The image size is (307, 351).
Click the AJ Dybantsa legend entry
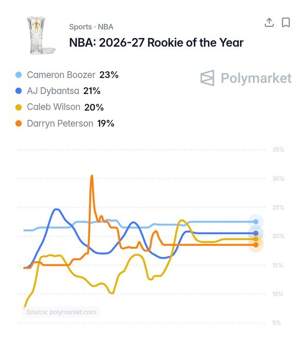click(58, 91)
